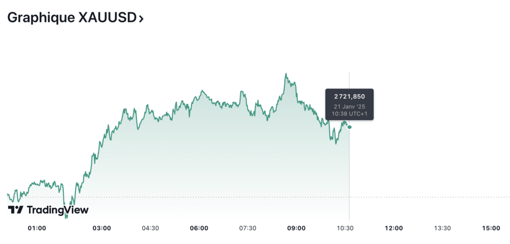The image size is (510, 244).
Task: Select the 13:30 time axis label
Action: (442, 228)
